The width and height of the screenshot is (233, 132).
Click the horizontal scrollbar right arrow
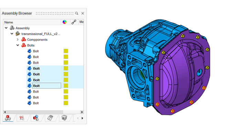(x=82, y=112)
